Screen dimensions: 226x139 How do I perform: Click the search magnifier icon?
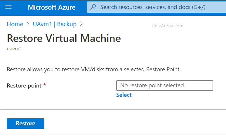pos(93,7)
